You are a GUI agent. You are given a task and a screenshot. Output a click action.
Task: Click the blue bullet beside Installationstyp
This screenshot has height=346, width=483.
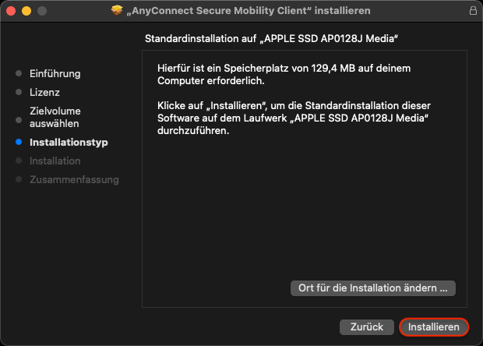click(19, 142)
